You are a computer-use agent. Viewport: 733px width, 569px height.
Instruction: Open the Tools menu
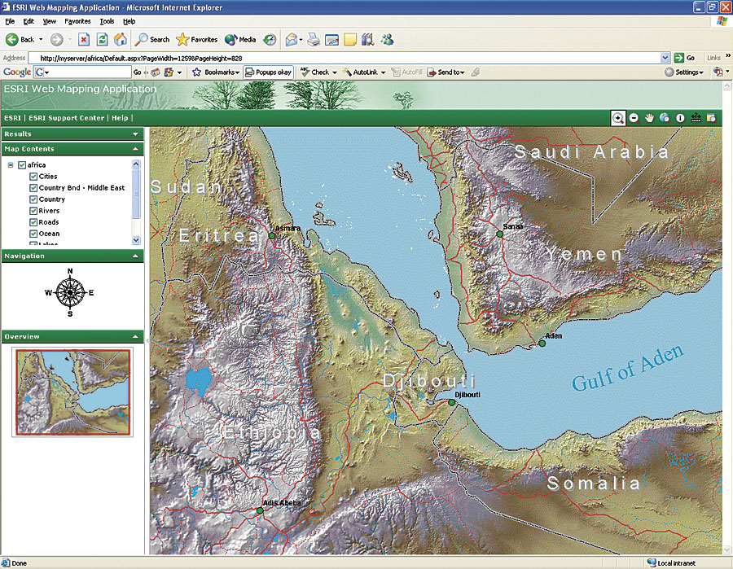(107, 21)
